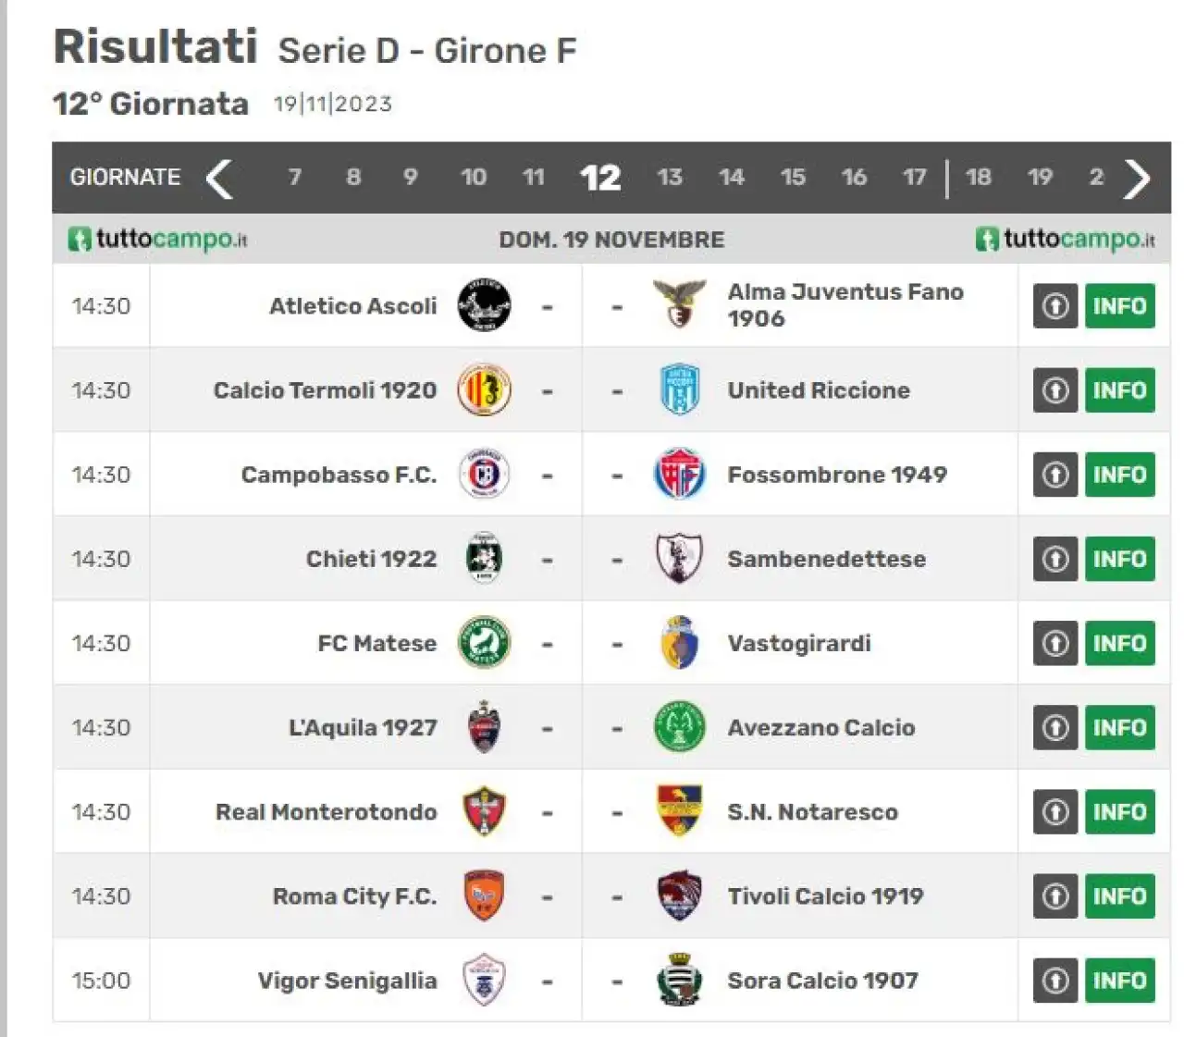
Task: Go to previous giornate with left chevron
Action: (x=219, y=178)
